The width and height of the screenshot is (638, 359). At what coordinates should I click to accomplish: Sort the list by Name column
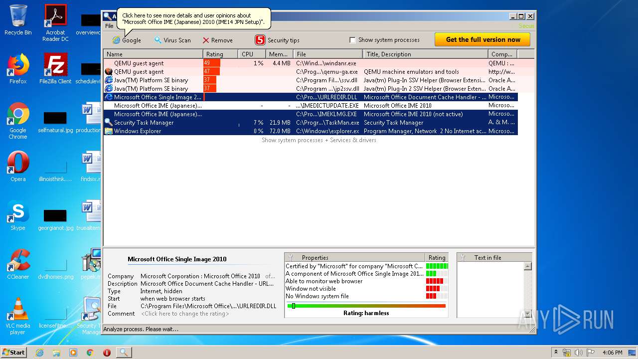point(153,54)
